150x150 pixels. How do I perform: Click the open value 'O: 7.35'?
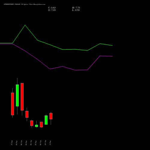(x=52, y=10)
